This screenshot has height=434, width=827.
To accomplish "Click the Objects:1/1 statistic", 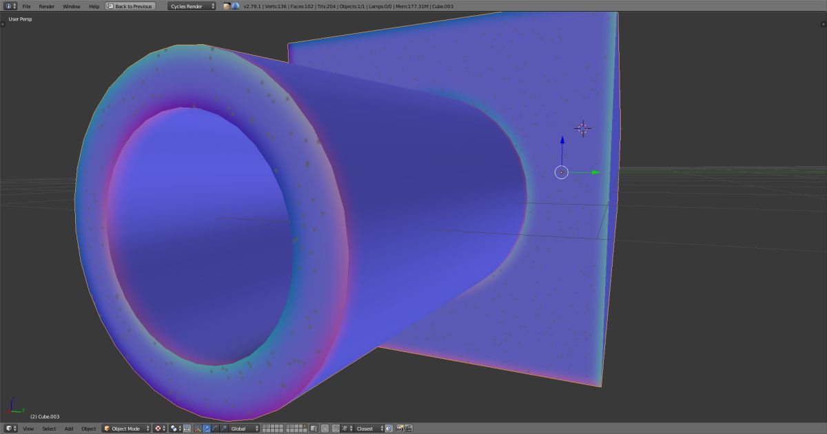I will [352, 6].
